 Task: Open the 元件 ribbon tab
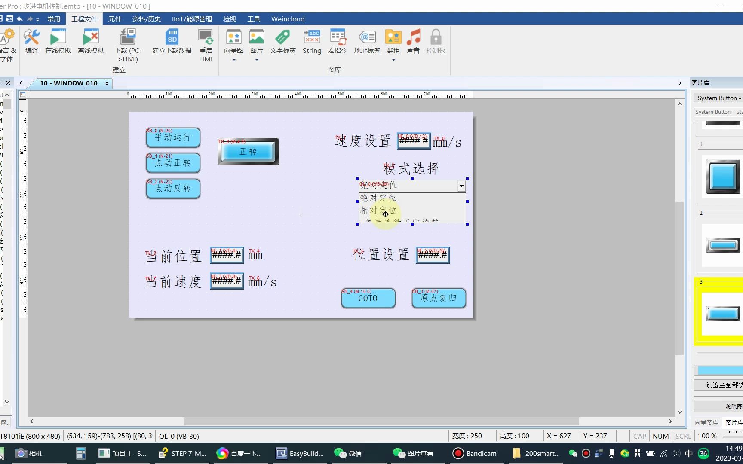114,19
